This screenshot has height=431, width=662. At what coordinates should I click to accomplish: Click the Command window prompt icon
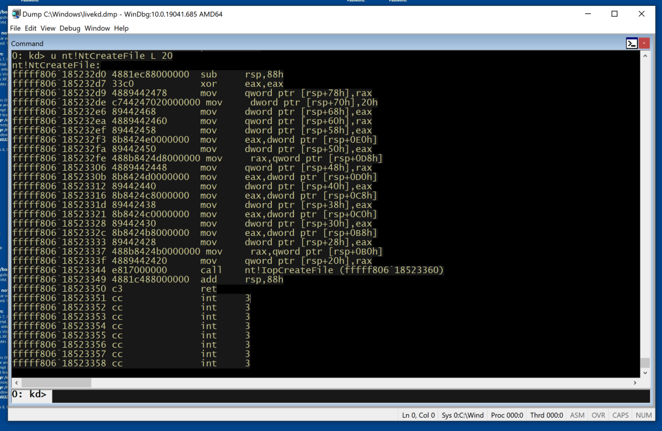point(632,44)
